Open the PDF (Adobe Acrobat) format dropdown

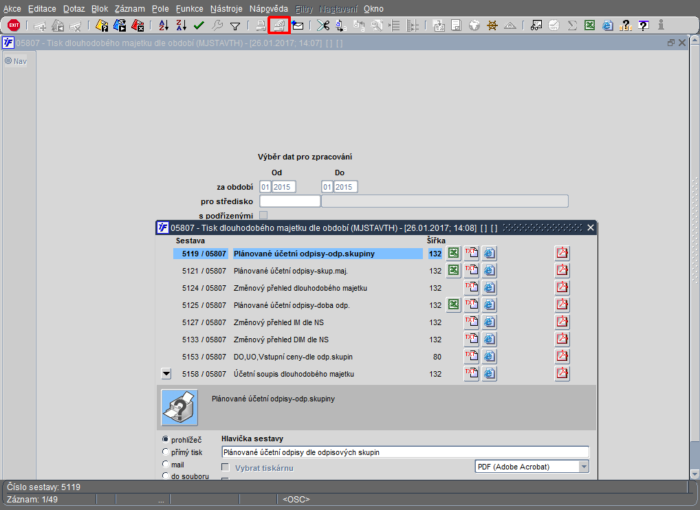(x=584, y=467)
